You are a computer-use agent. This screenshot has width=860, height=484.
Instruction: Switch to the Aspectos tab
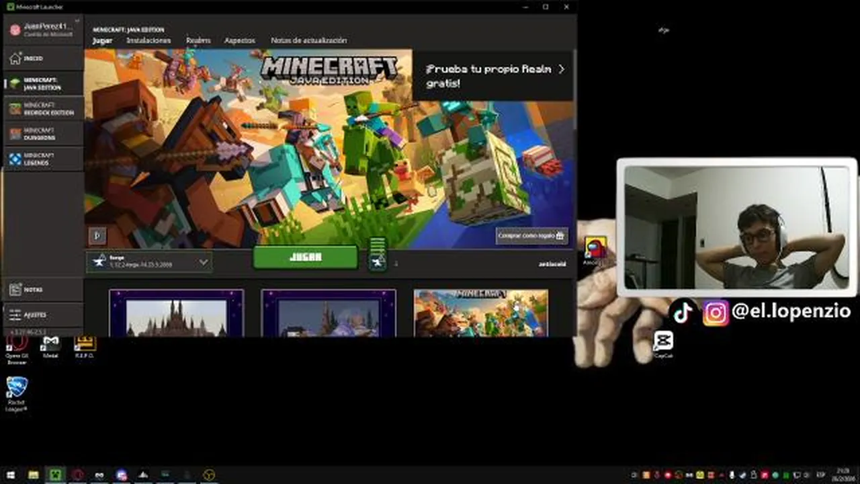(240, 40)
